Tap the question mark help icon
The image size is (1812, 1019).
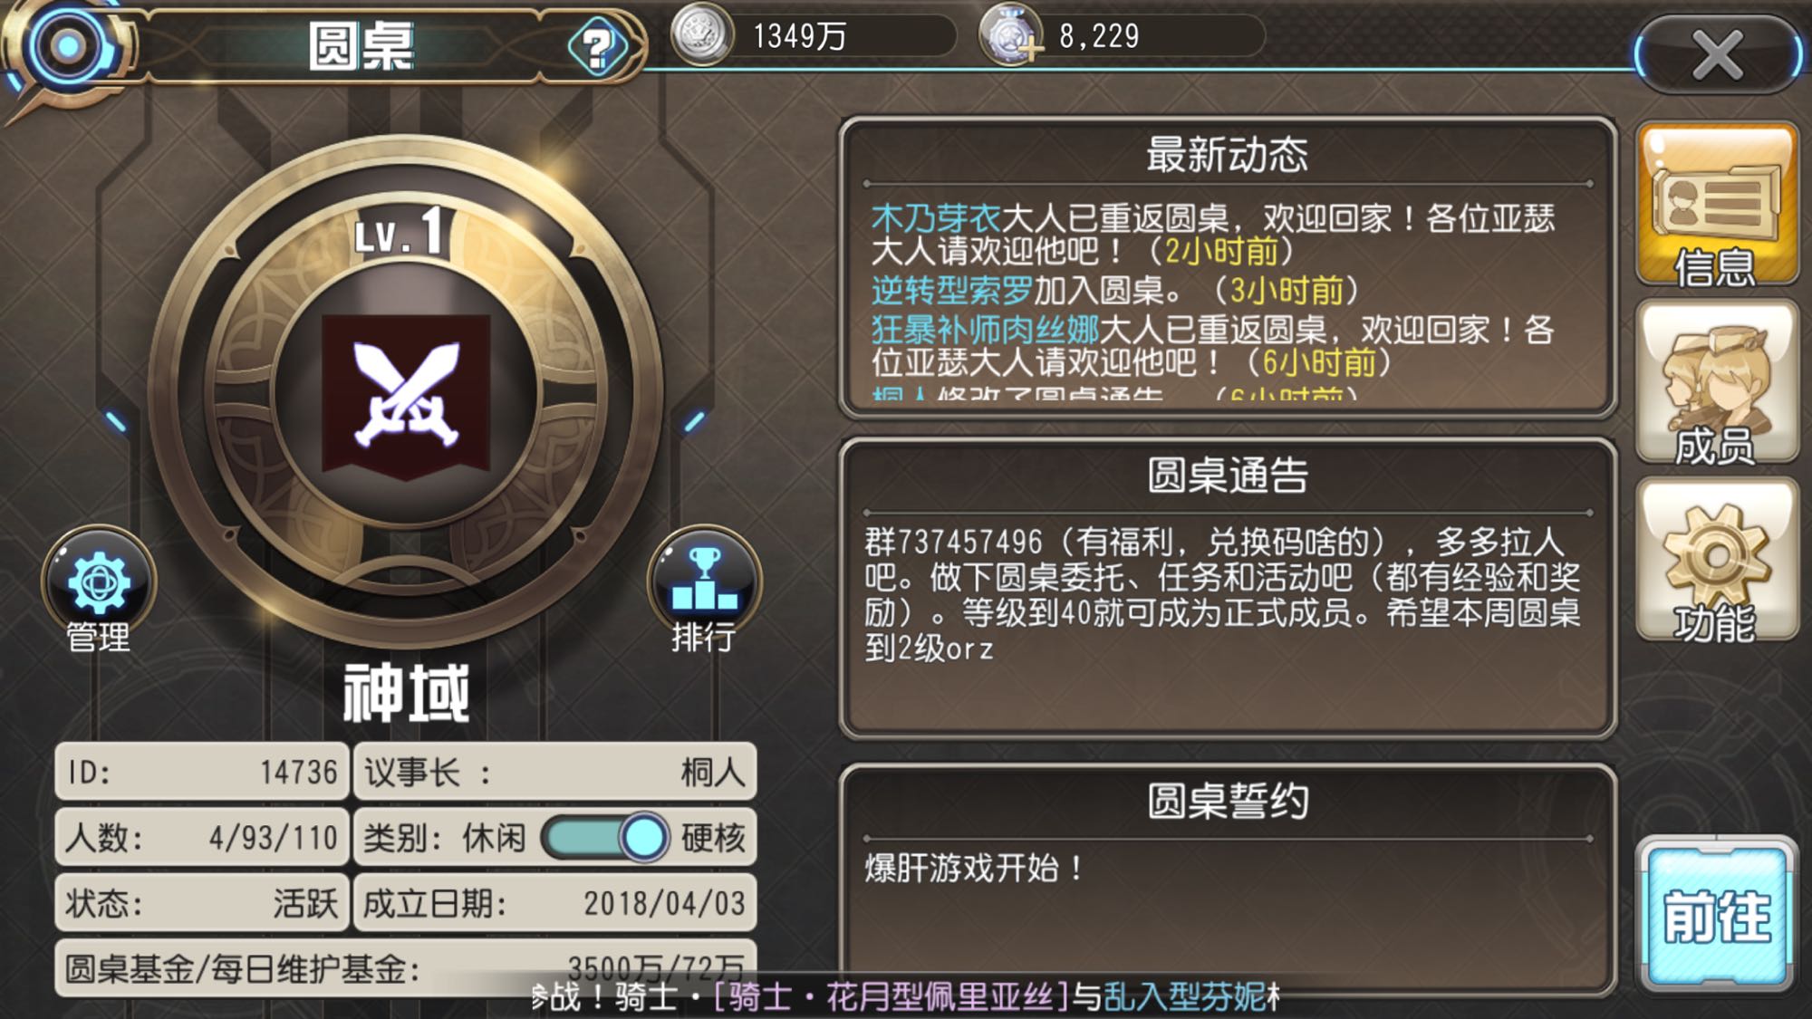click(x=597, y=47)
